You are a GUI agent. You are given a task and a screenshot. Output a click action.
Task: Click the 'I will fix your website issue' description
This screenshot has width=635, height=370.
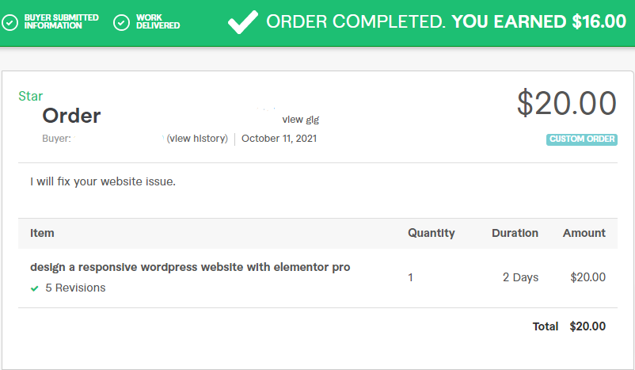103,181
